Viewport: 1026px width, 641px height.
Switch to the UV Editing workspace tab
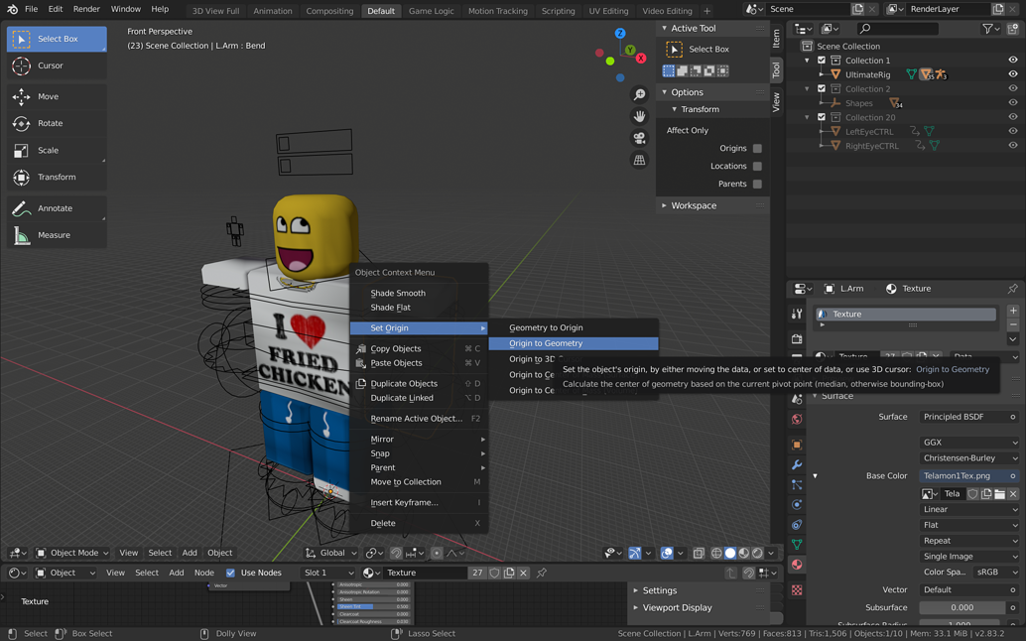click(x=608, y=10)
